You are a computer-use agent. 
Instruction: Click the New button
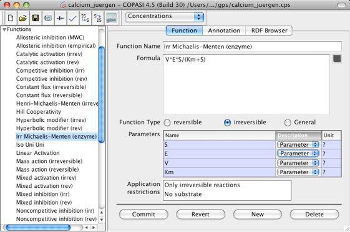(258, 215)
